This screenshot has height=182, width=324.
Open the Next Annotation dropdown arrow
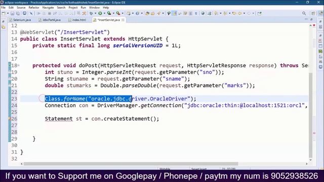click(x=221, y=14)
